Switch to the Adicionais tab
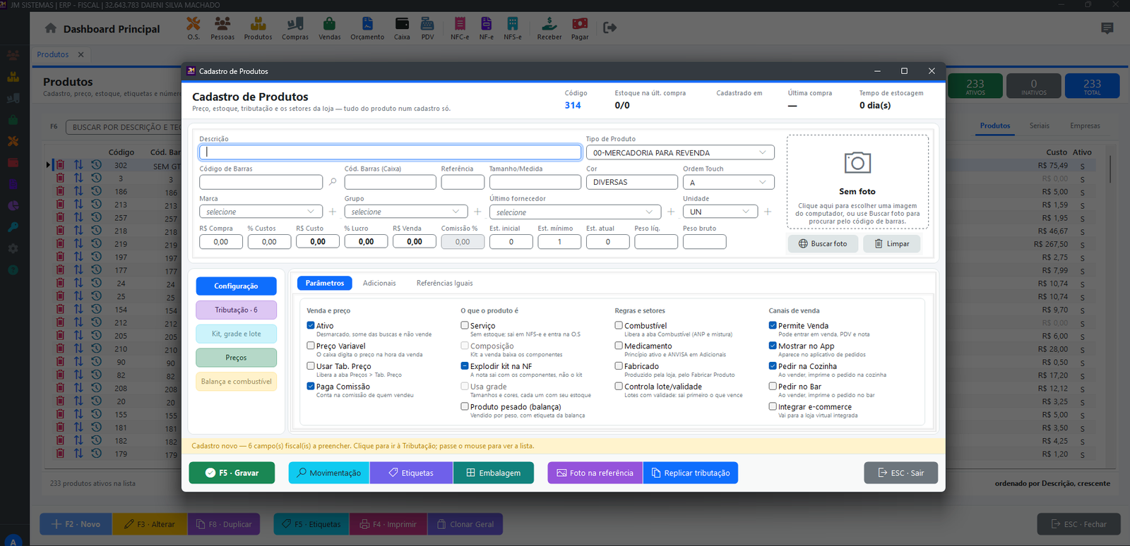The image size is (1130, 546). [379, 283]
